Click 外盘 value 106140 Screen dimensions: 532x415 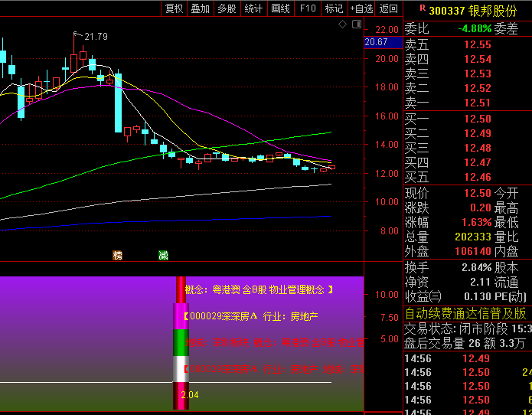473,251
